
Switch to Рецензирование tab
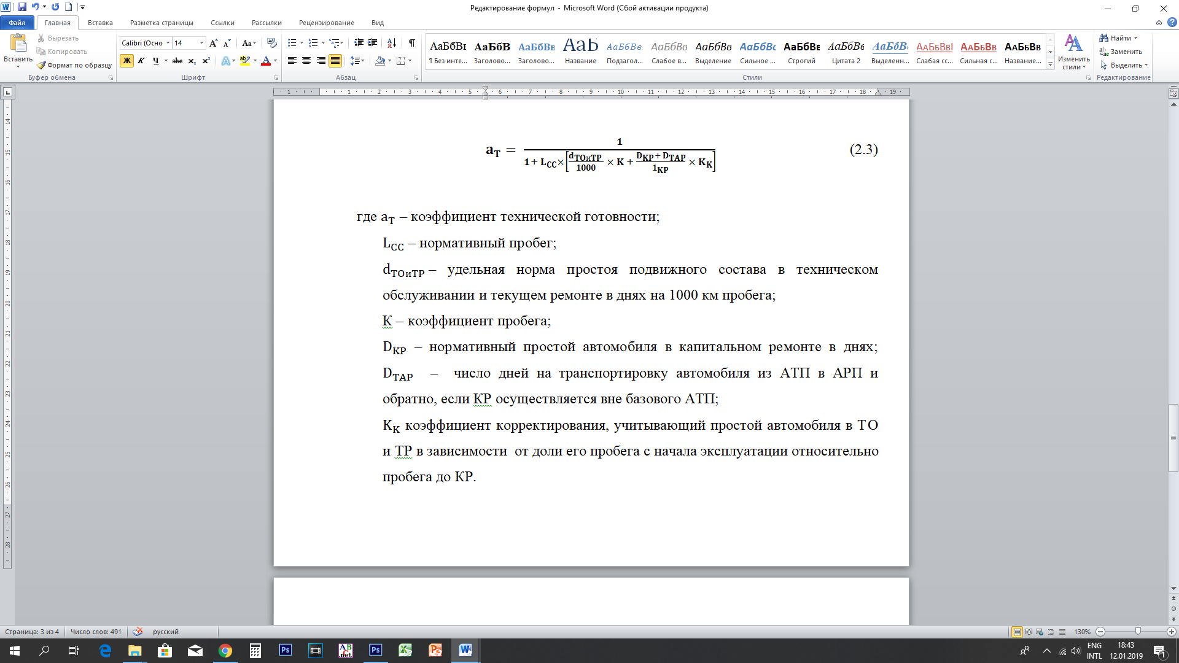click(326, 23)
